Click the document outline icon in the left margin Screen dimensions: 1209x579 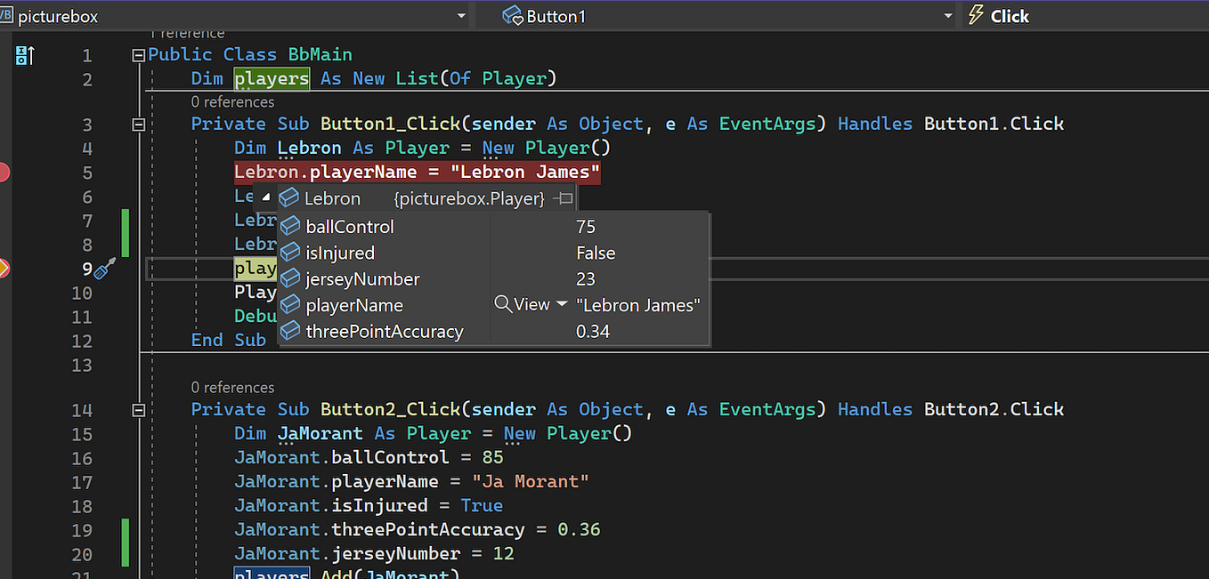tap(24, 54)
